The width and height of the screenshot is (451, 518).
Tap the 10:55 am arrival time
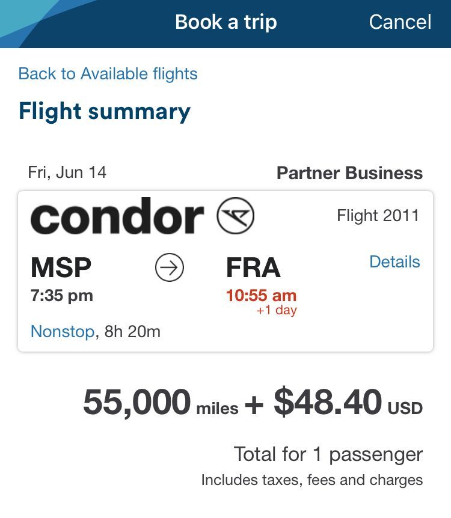(x=261, y=295)
